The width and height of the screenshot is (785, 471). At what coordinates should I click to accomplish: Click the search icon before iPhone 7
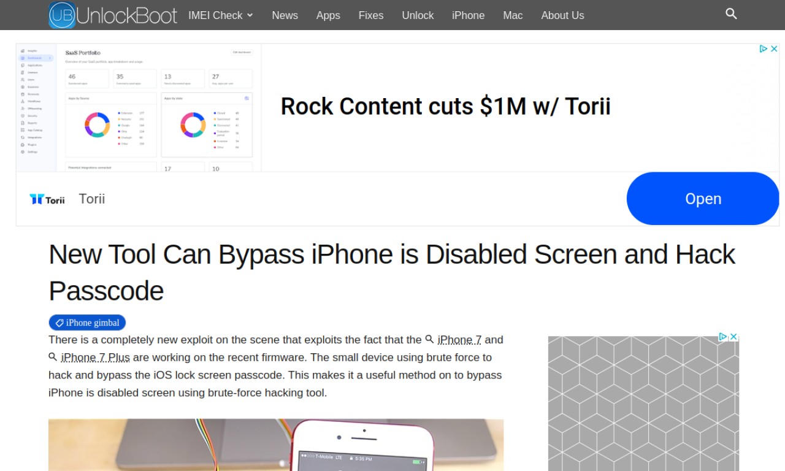pyautogui.click(x=430, y=339)
